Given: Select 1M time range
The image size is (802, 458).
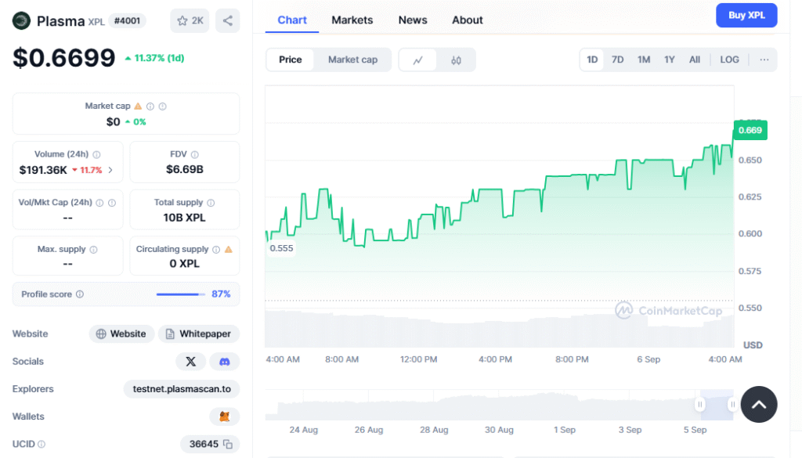Looking at the screenshot, I should [x=644, y=60].
